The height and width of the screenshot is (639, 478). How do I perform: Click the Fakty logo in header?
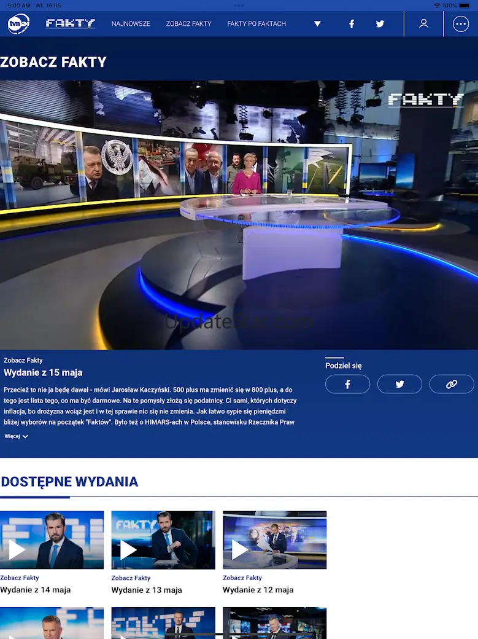71,24
